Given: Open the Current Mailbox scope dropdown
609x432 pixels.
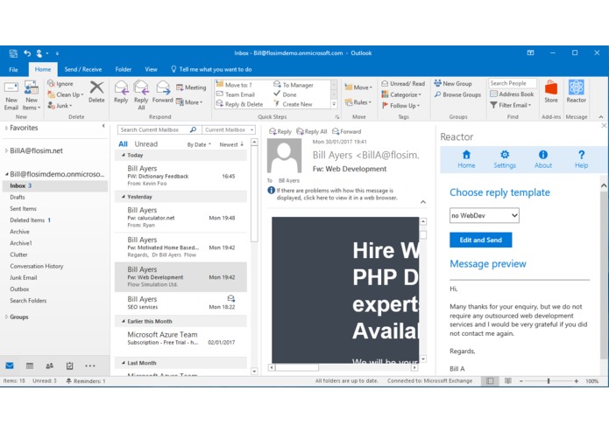Looking at the screenshot, I should [230, 129].
